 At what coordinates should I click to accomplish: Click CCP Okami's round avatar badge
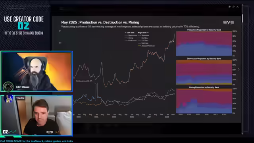coord(8,87)
